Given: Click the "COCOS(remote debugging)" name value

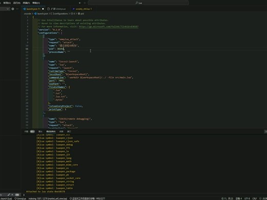Looking at the screenshot, I should [x=74, y=119].
